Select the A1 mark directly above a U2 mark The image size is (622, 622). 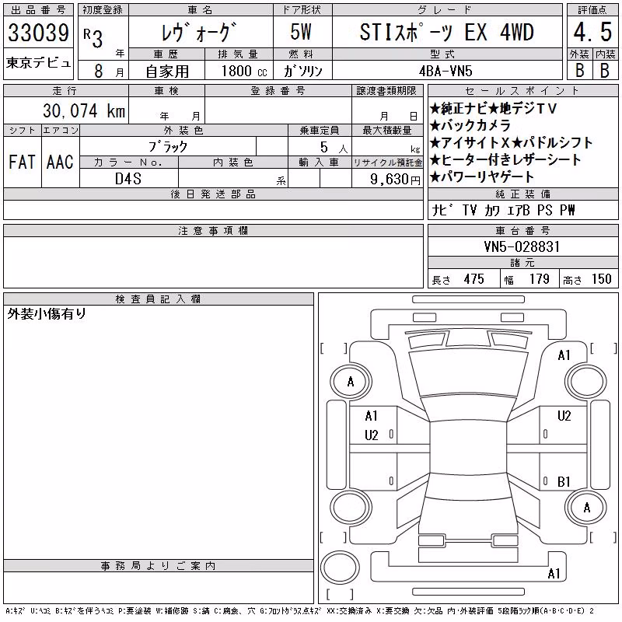coord(372,416)
